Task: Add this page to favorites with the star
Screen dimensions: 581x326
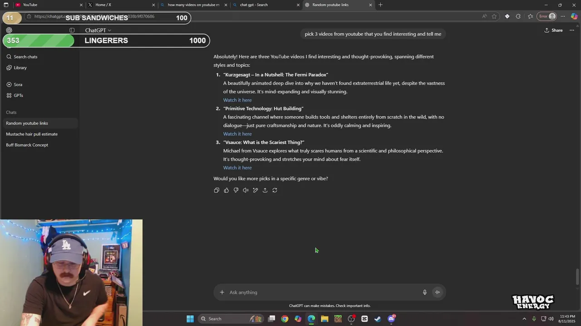Action: point(494,16)
